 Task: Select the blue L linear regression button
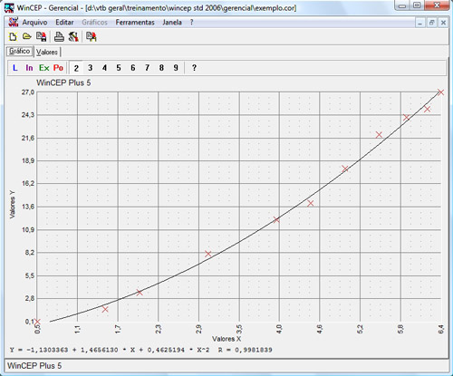(14, 68)
